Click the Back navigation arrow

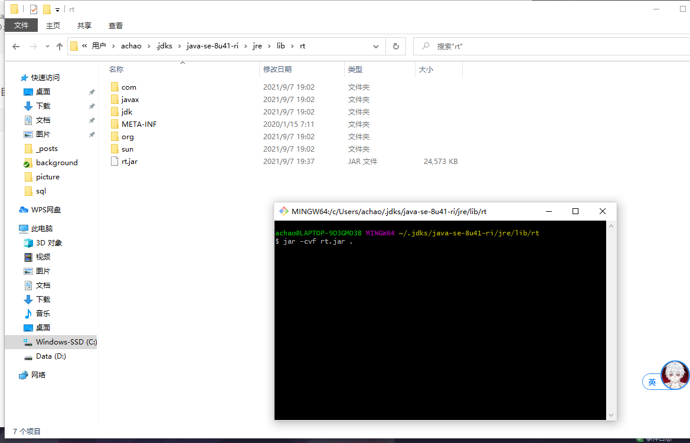pos(16,47)
